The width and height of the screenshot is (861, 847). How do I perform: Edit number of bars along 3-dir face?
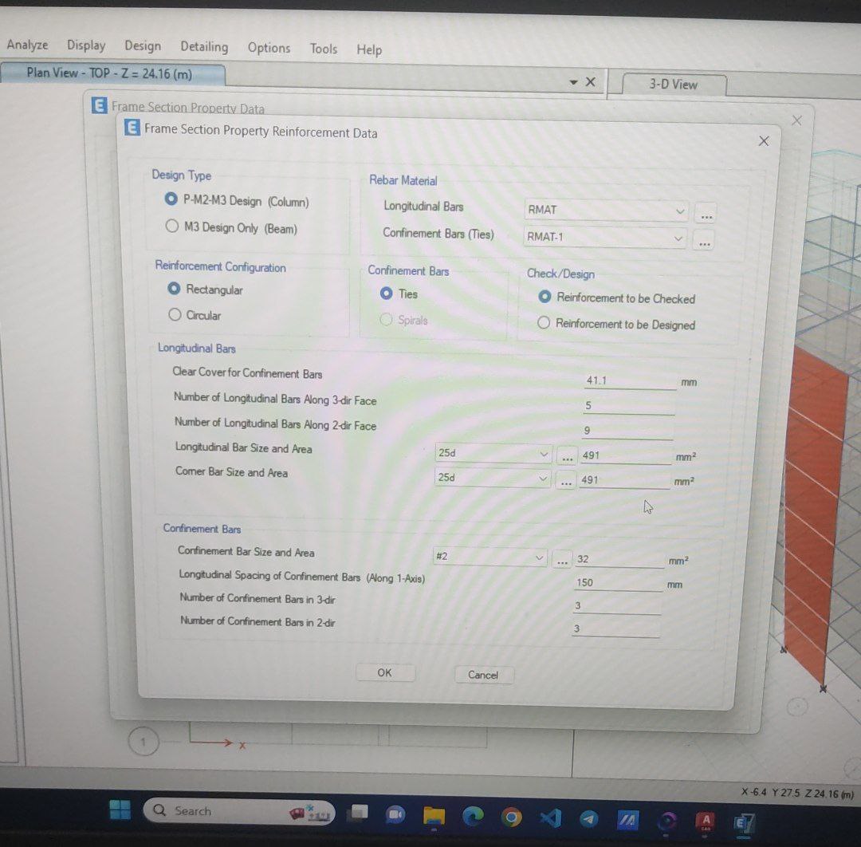(629, 406)
